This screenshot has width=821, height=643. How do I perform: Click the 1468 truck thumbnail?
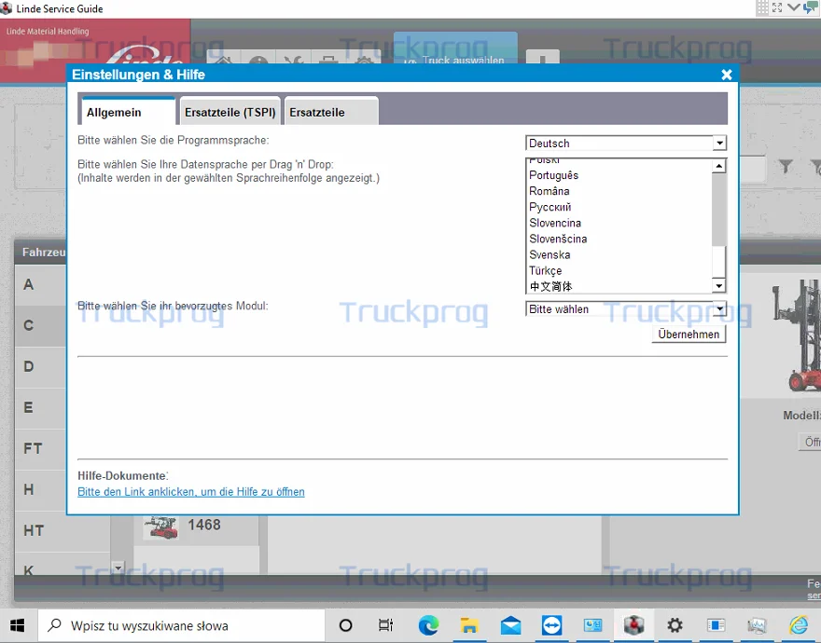coord(160,527)
